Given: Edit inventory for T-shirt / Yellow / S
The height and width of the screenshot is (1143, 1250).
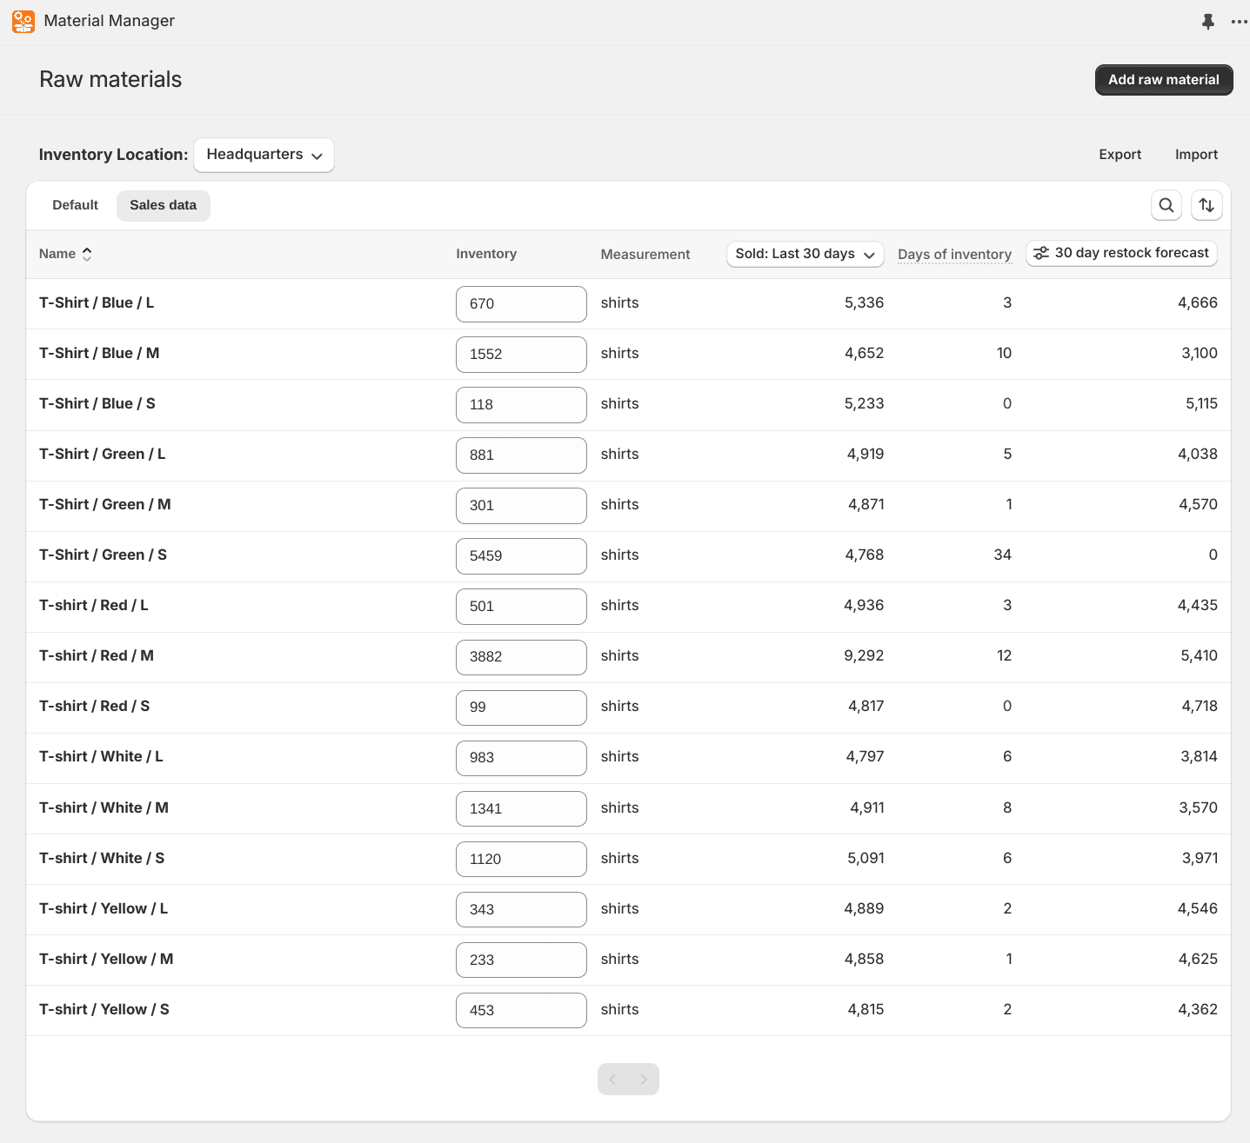Looking at the screenshot, I should (521, 1010).
